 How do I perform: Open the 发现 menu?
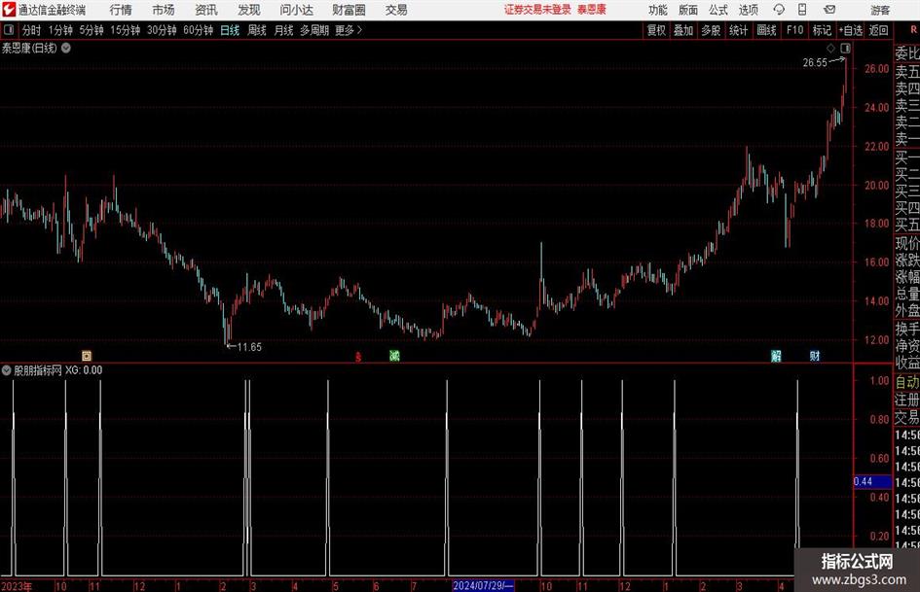pyautogui.click(x=249, y=10)
